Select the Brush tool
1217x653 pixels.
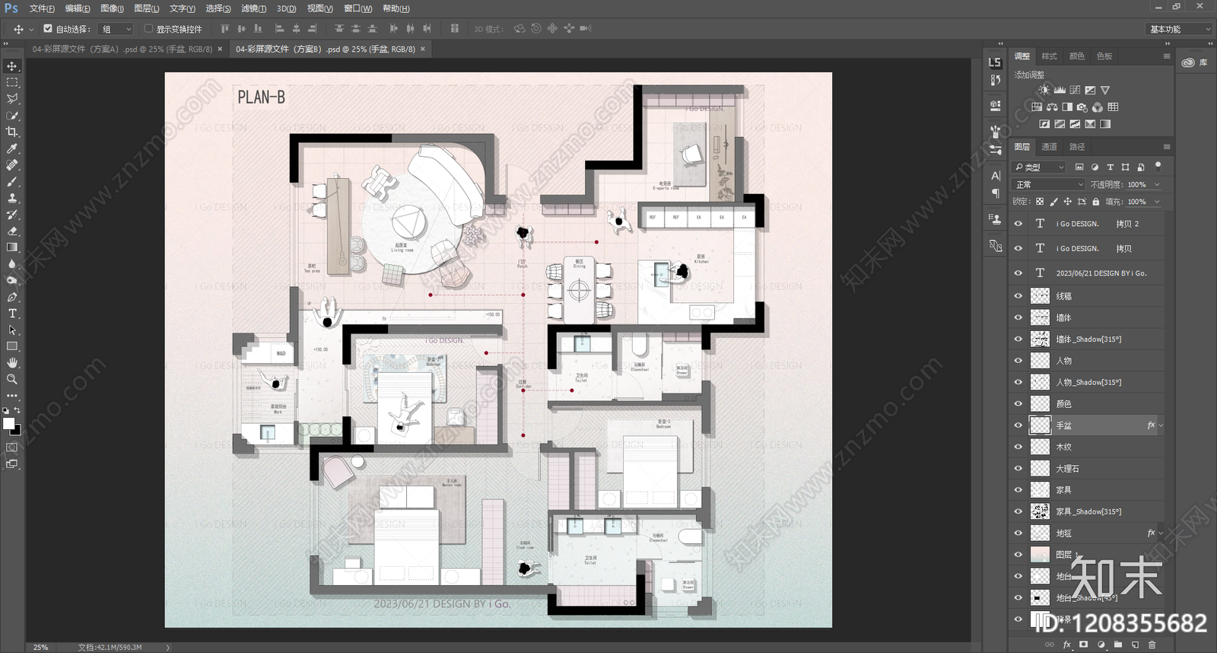tap(12, 182)
